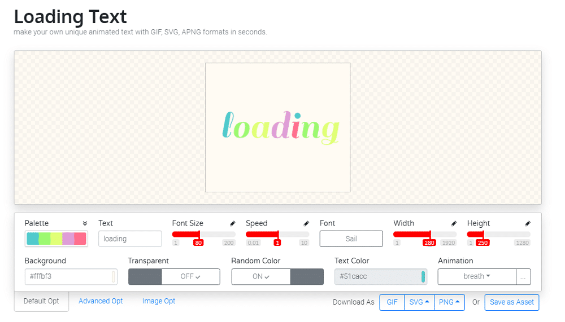Click the Speed value 1 marker
The width and height of the screenshot is (565, 322).
point(277,243)
